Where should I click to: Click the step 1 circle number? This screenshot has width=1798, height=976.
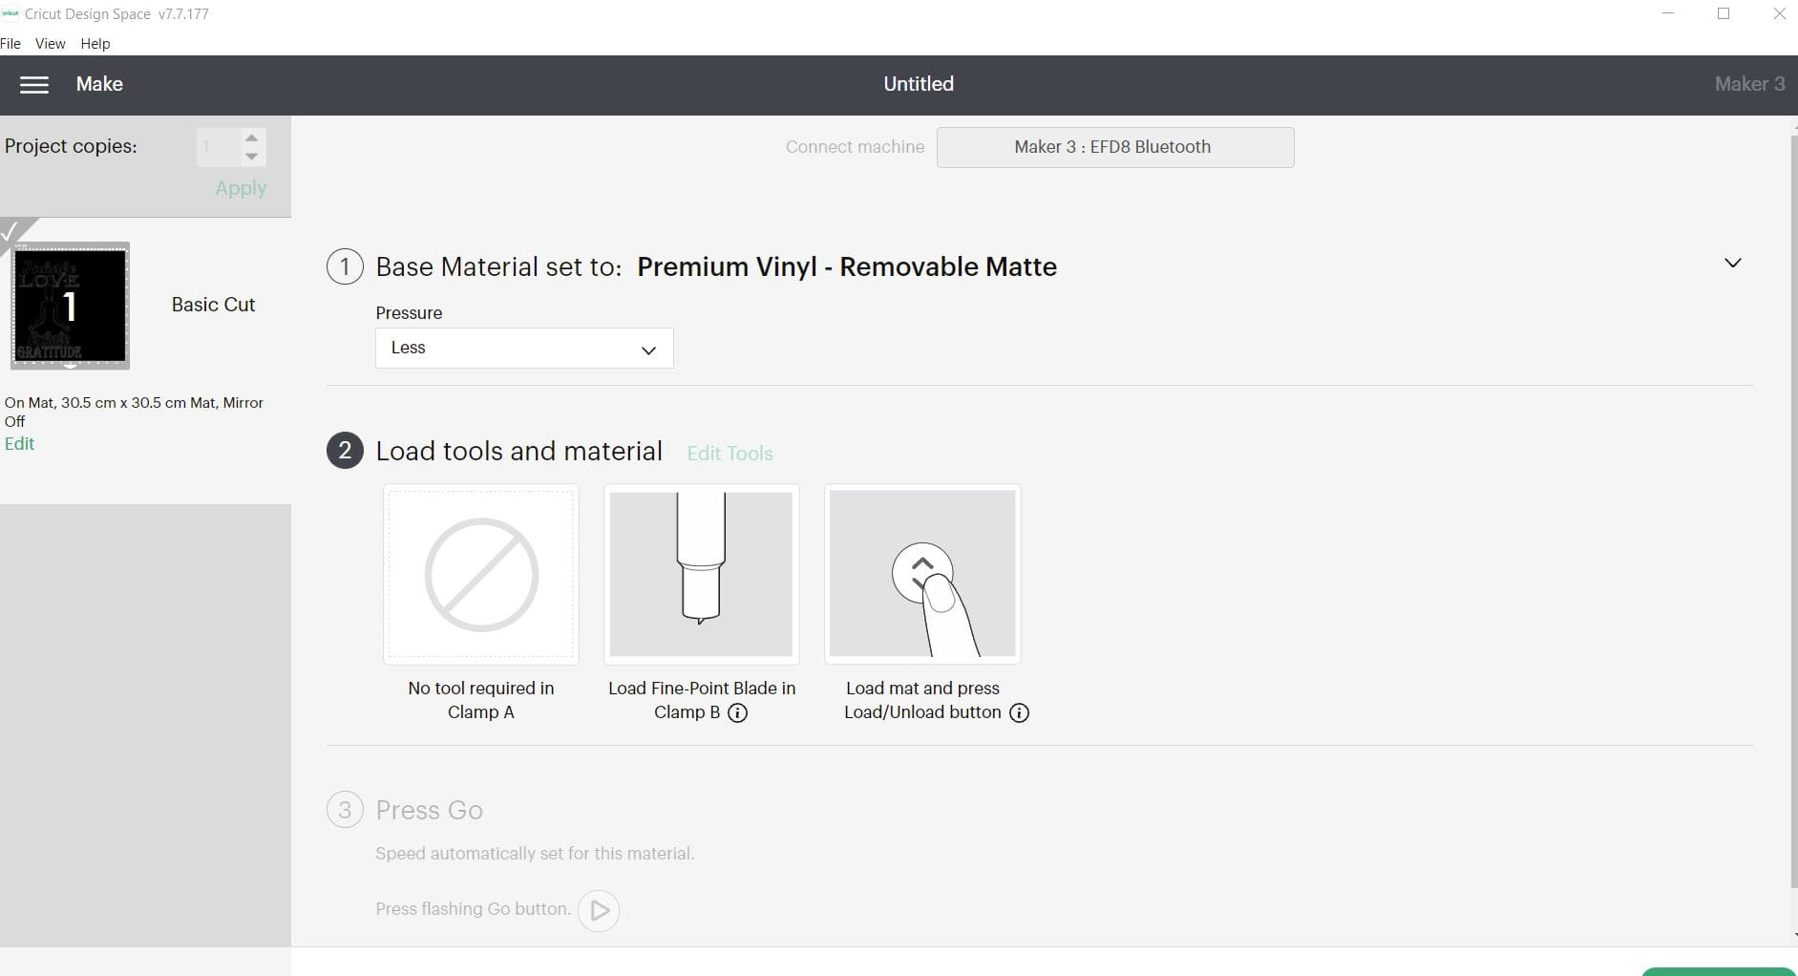(x=345, y=266)
